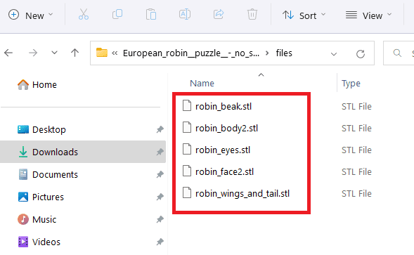Select the robin_eyes.stl file

coord(223,150)
